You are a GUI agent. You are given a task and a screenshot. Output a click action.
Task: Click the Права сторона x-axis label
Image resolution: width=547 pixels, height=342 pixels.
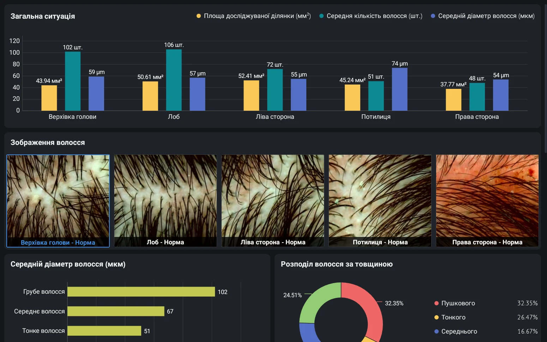[477, 117]
